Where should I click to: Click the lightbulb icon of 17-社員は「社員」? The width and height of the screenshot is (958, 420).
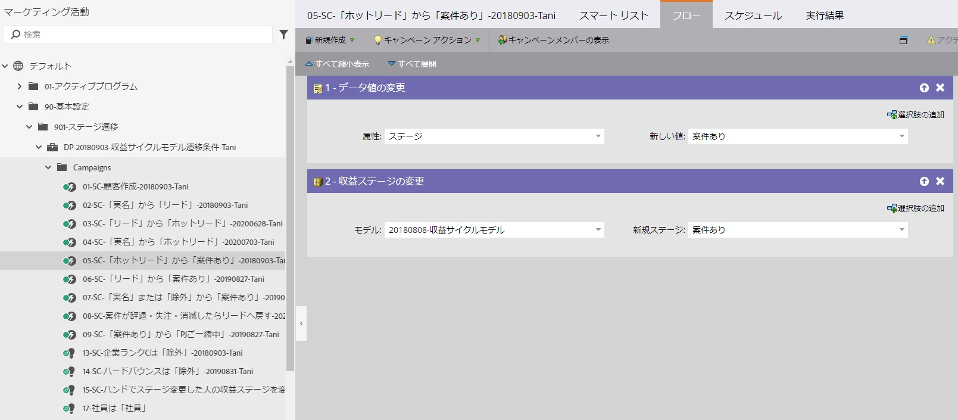tap(69, 409)
